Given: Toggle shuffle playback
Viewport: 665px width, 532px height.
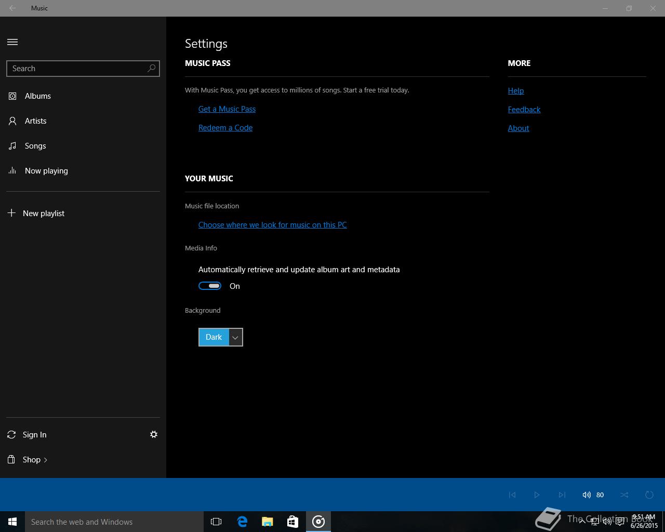Looking at the screenshot, I should tap(624, 495).
